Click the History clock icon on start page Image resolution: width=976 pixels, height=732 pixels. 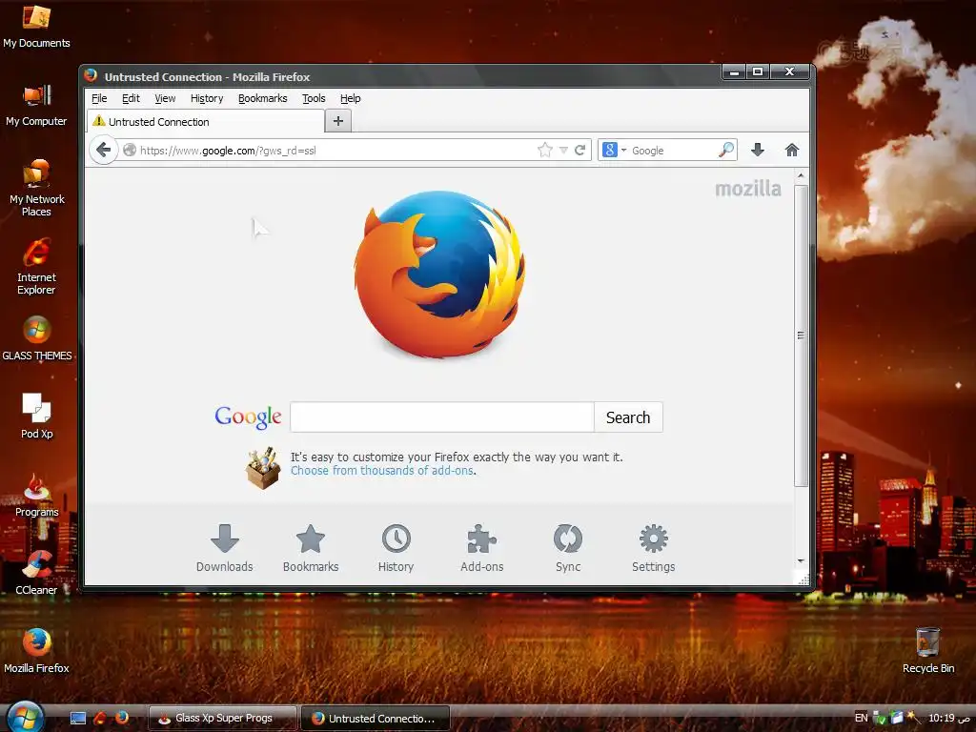point(396,539)
